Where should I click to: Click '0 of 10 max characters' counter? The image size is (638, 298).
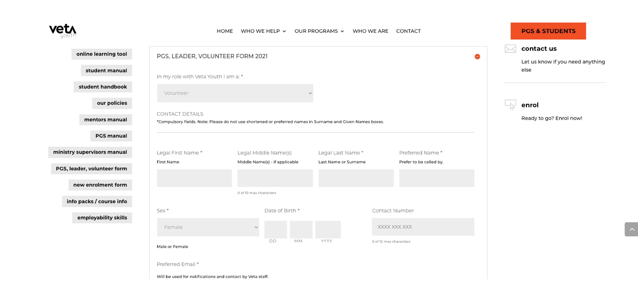click(257, 193)
